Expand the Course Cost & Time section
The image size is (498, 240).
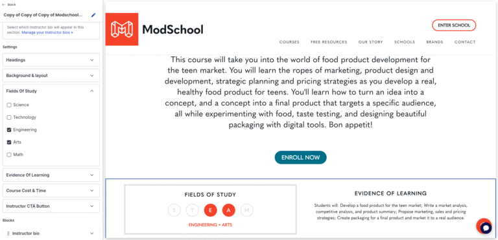51,191
